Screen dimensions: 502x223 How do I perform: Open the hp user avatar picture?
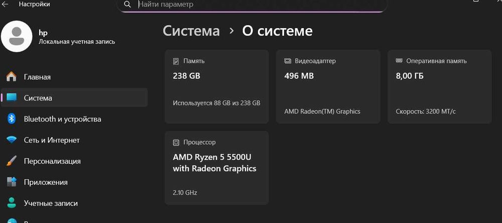17,36
